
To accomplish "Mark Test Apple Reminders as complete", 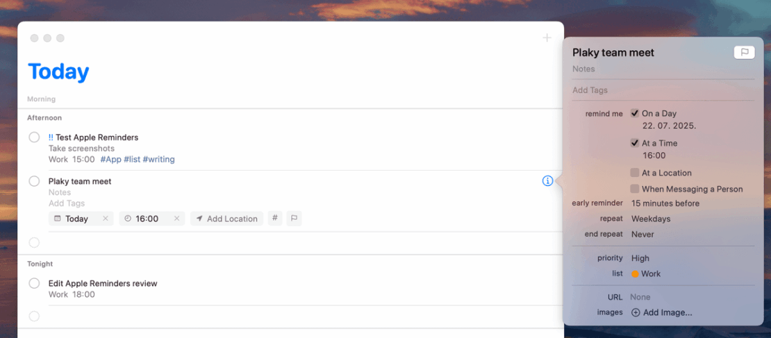I will coord(34,137).
